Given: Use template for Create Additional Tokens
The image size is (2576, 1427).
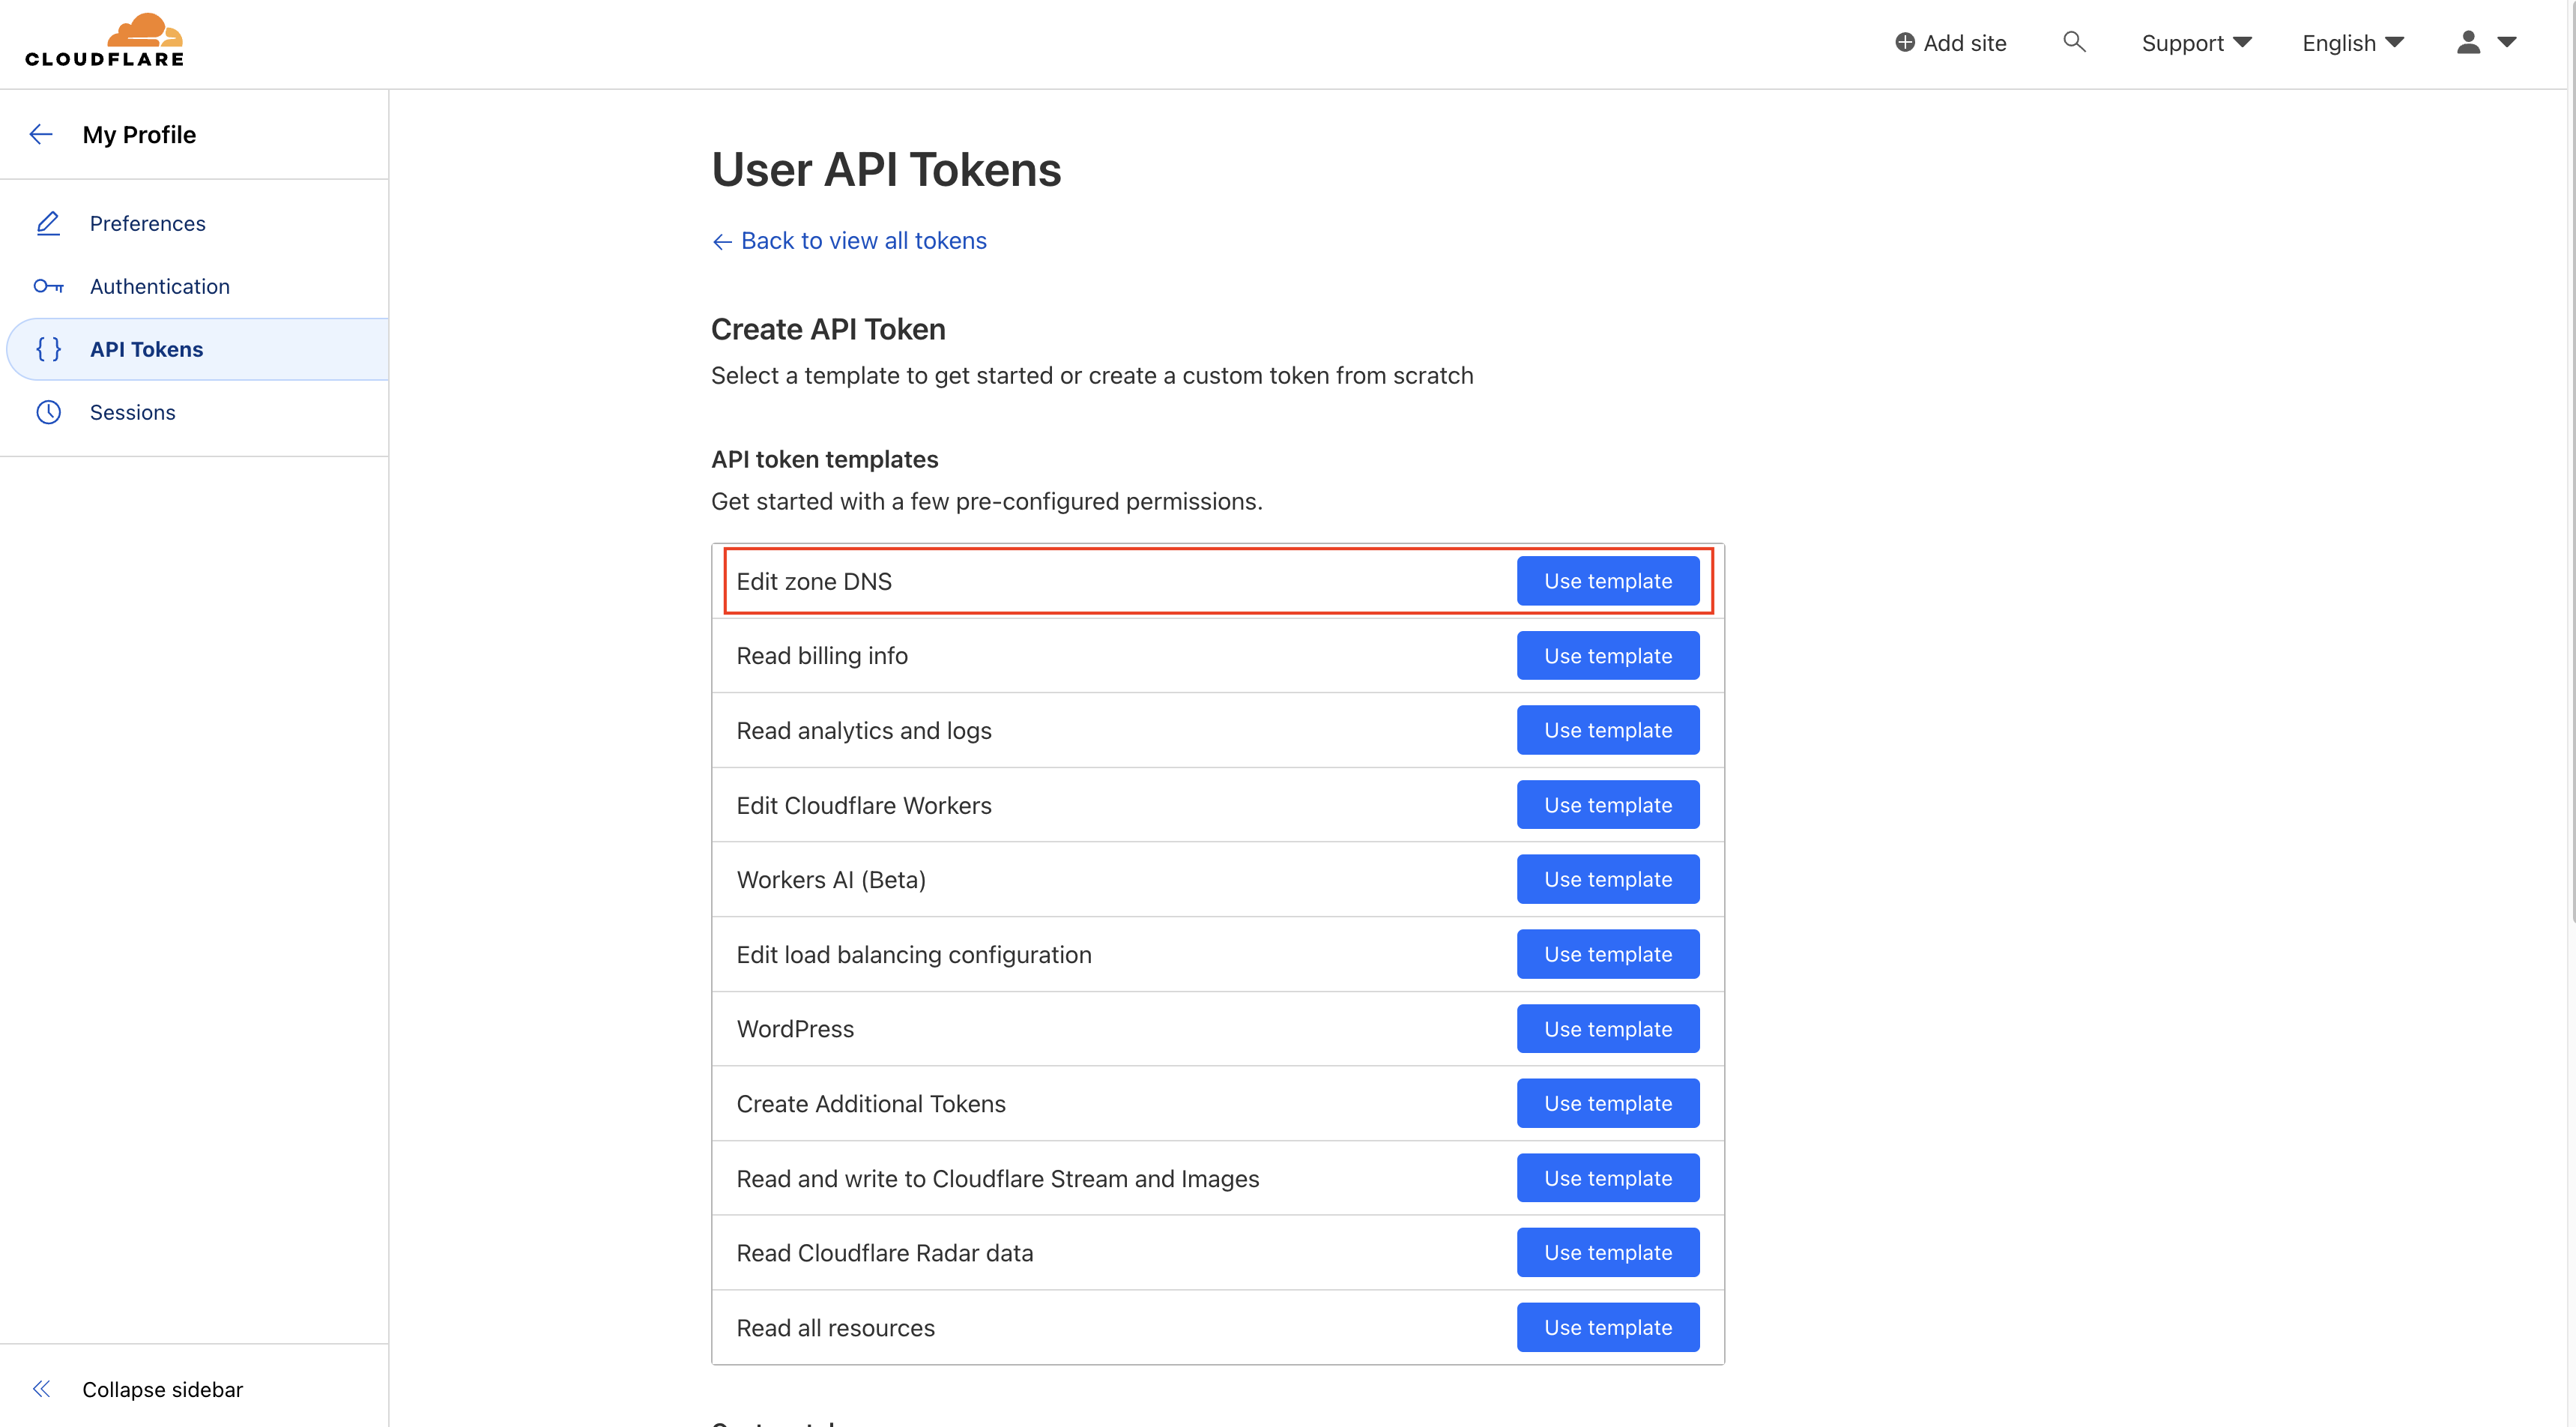Looking at the screenshot, I should 1607,1103.
